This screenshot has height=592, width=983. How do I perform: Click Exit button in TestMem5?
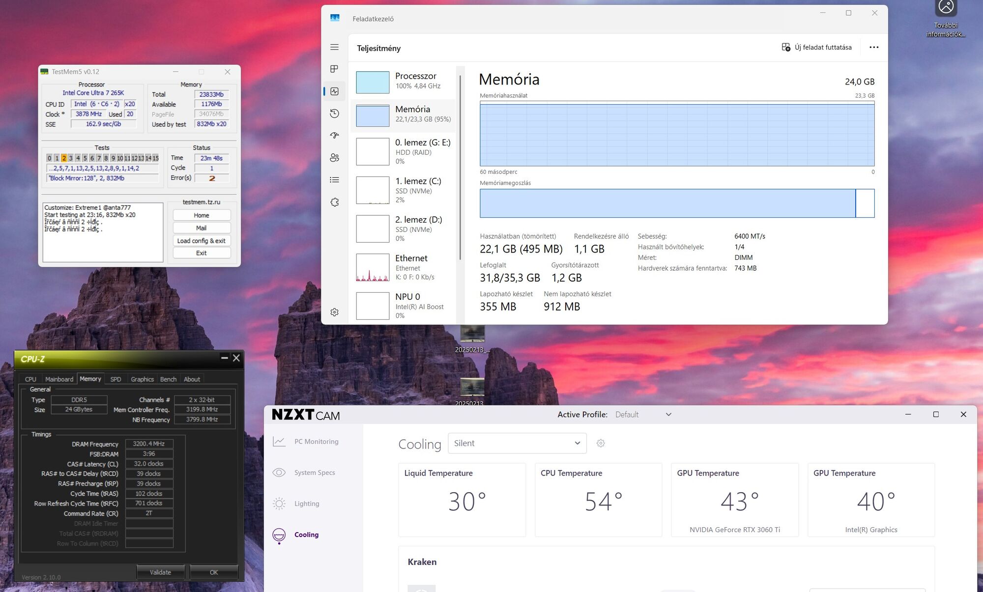202,253
